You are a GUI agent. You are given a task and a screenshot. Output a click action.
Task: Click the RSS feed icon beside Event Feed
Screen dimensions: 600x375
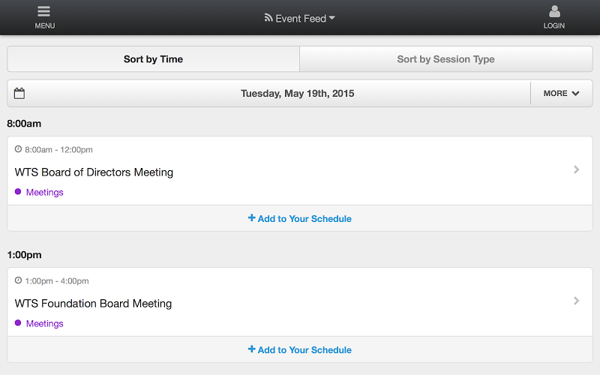point(268,18)
